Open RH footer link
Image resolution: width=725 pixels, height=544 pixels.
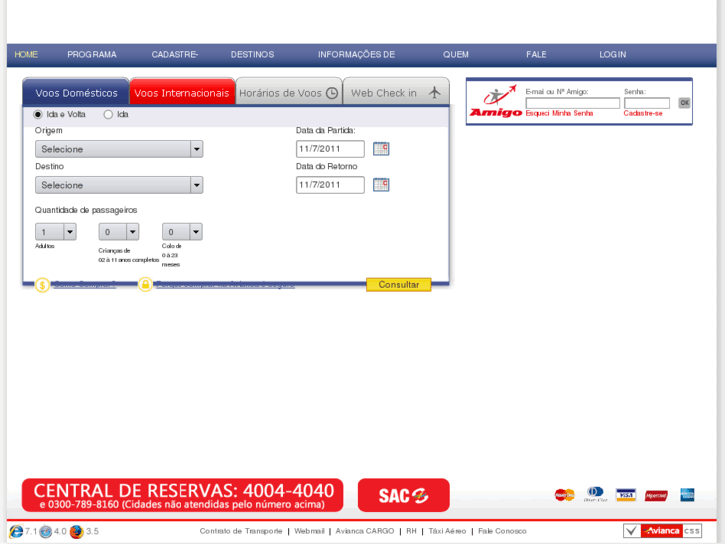tap(411, 531)
